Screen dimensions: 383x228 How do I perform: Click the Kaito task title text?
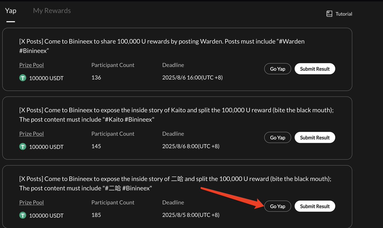tap(176, 114)
